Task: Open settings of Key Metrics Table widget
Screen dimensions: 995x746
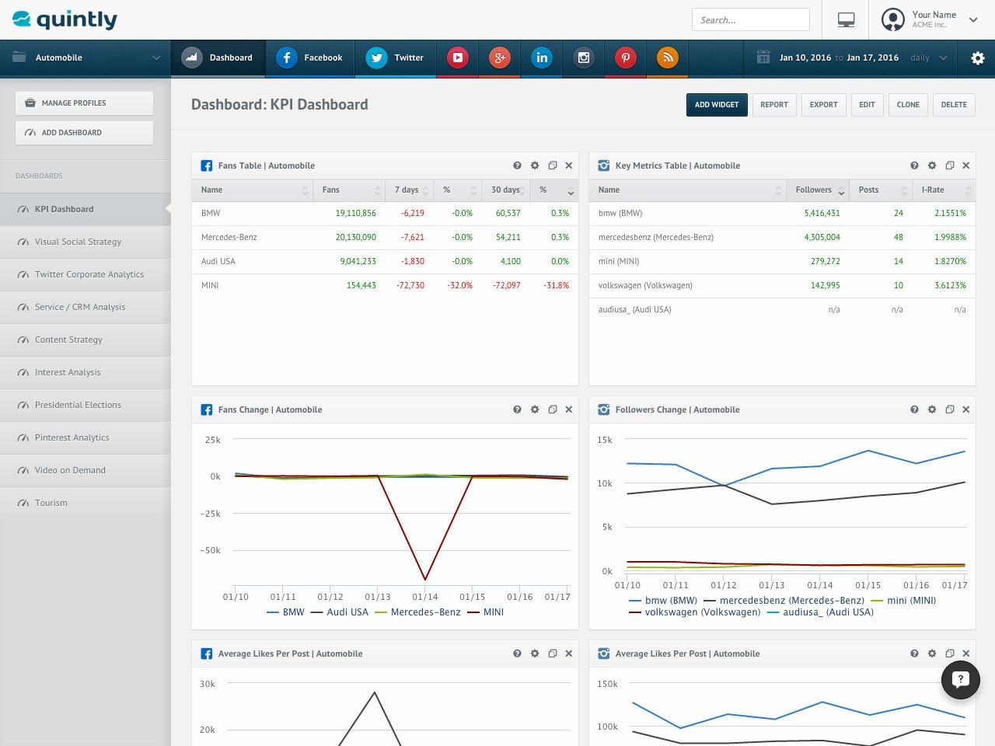Action: (932, 166)
